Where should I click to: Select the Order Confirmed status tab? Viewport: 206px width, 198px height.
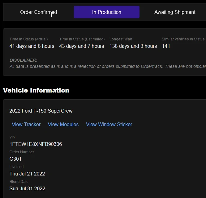(x=39, y=12)
